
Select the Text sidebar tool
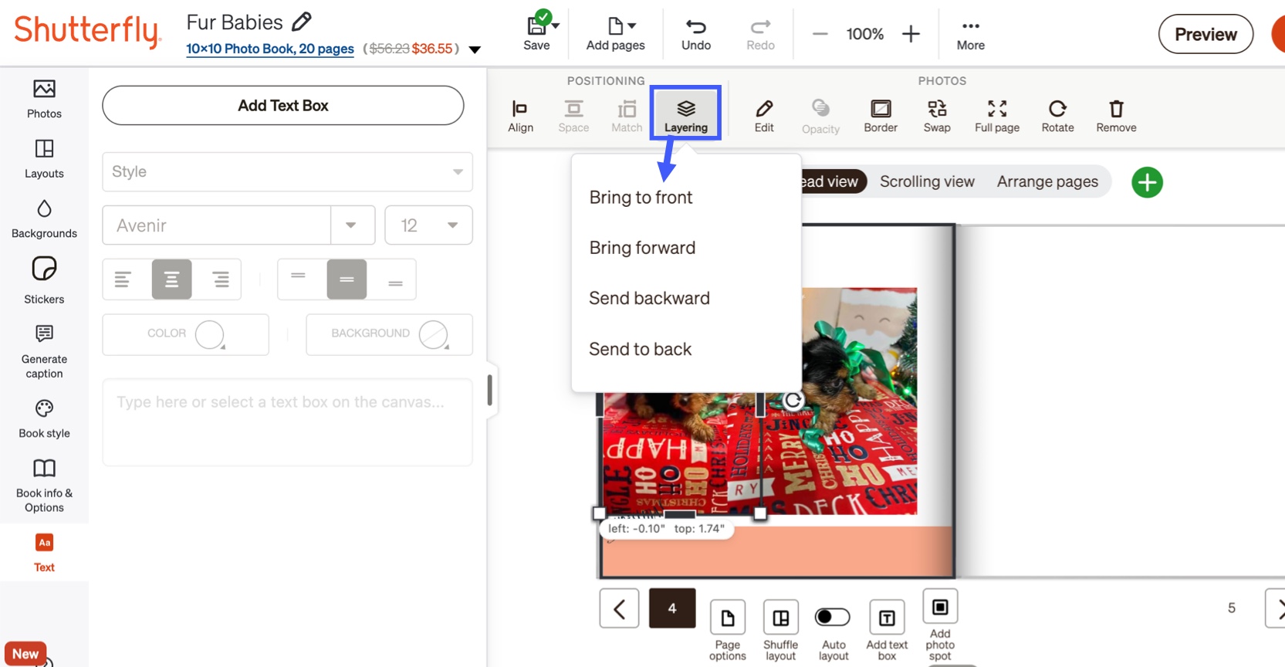pyautogui.click(x=44, y=553)
